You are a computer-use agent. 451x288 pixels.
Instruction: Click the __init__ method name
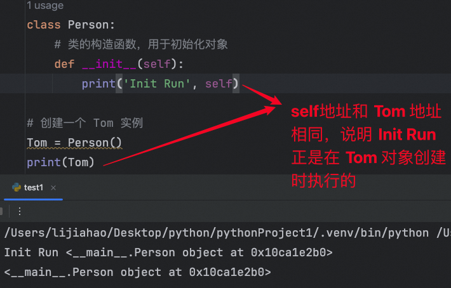click(x=109, y=63)
